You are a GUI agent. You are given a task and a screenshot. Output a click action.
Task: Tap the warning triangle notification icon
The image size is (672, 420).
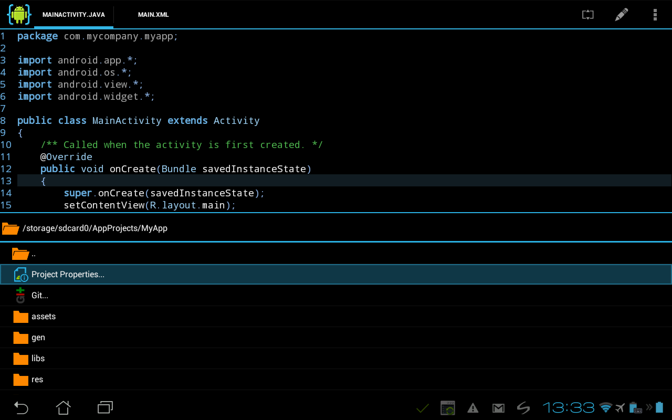pos(473,408)
